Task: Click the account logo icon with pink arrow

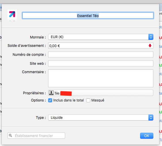Action: (x=12, y=14)
